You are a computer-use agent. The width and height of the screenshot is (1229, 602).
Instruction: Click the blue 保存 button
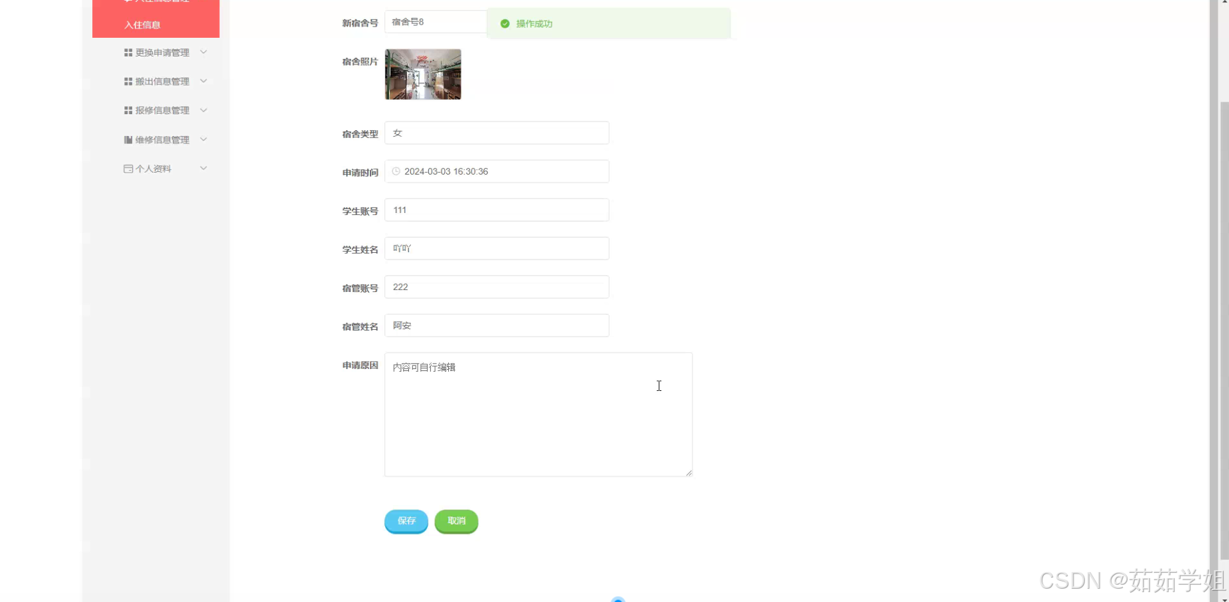click(x=406, y=521)
